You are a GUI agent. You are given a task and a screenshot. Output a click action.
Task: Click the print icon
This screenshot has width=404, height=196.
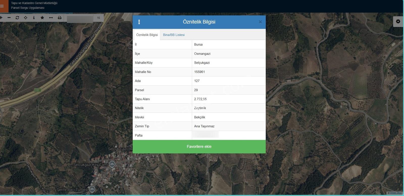tap(60, 18)
